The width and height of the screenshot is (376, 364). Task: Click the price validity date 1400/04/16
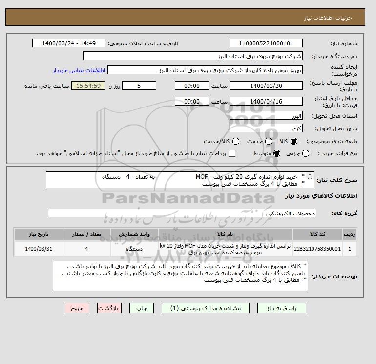coord(266,101)
